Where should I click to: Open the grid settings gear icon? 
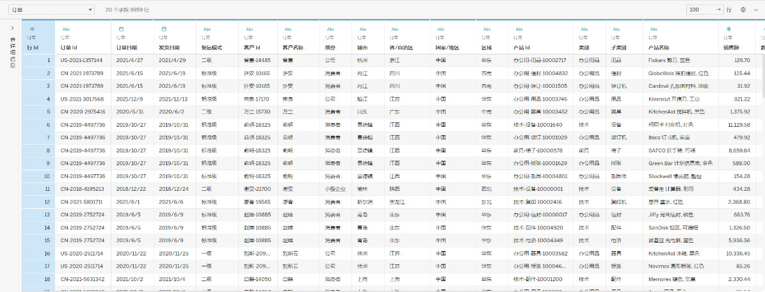click(743, 10)
